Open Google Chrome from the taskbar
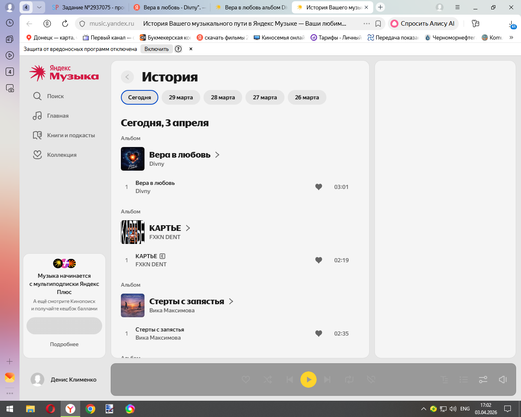The height and width of the screenshot is (417, 521). click(90, 409)
